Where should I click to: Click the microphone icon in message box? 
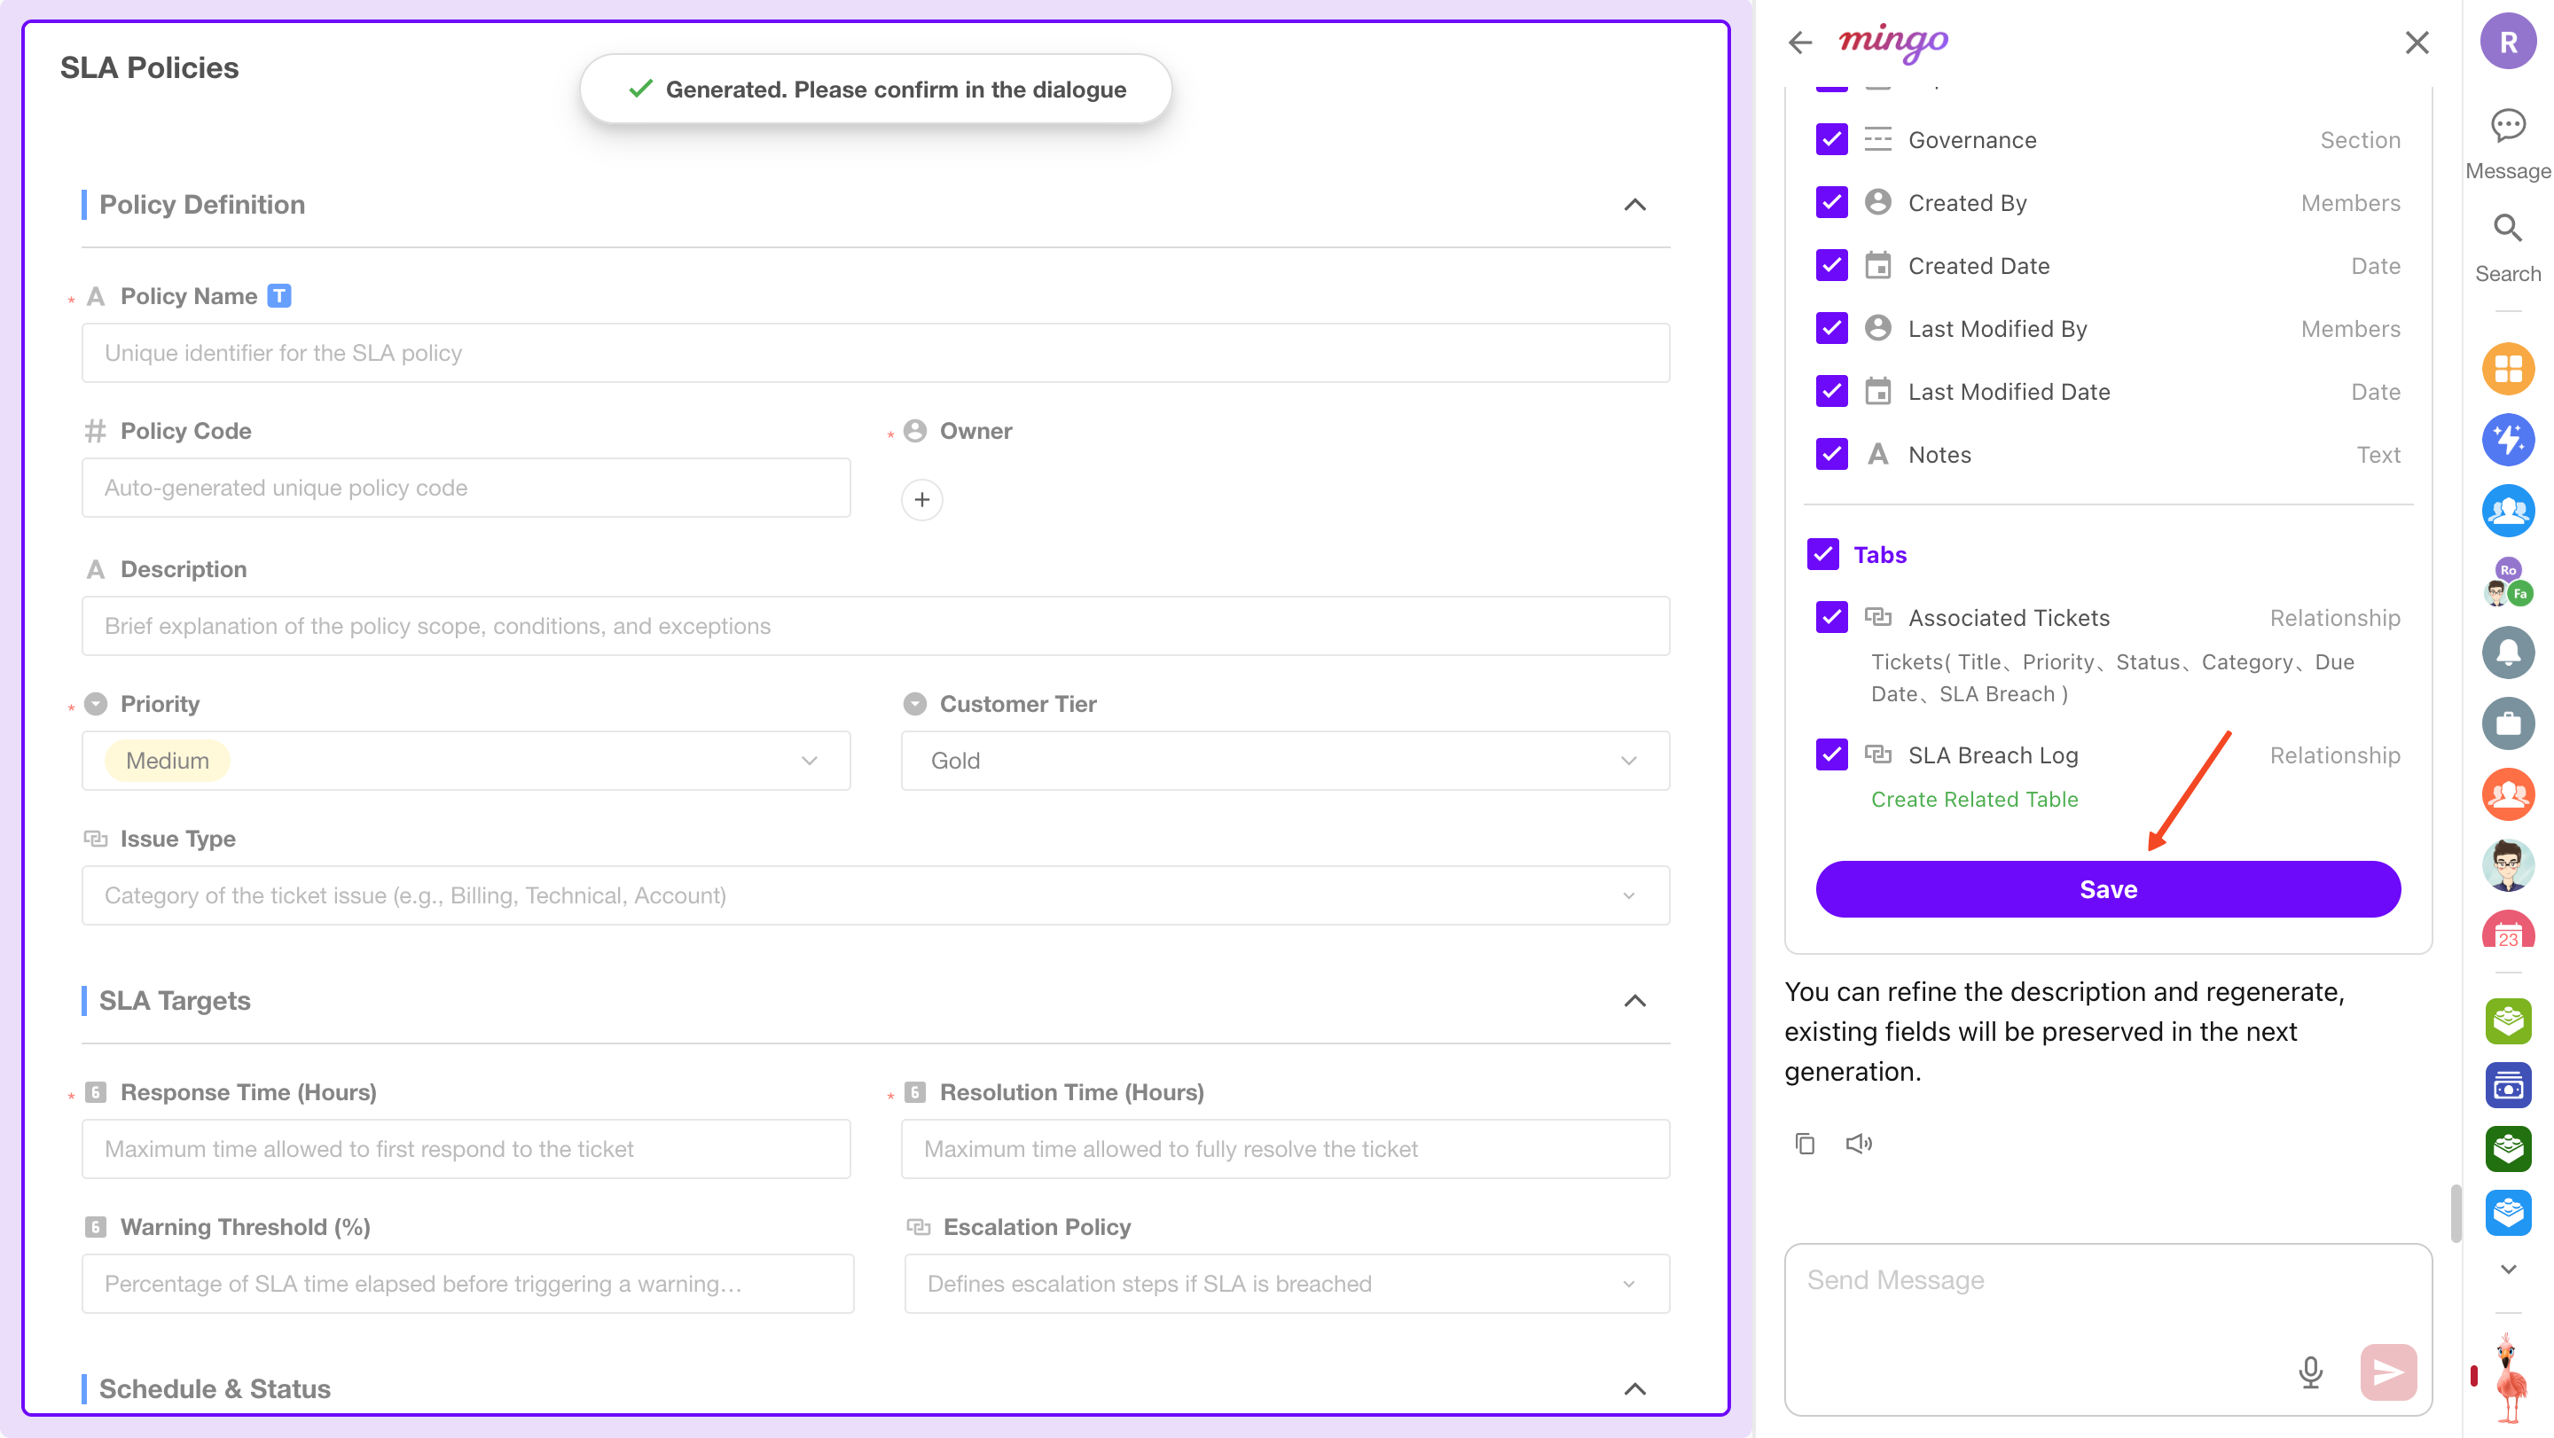(x=2310, y=1372)
